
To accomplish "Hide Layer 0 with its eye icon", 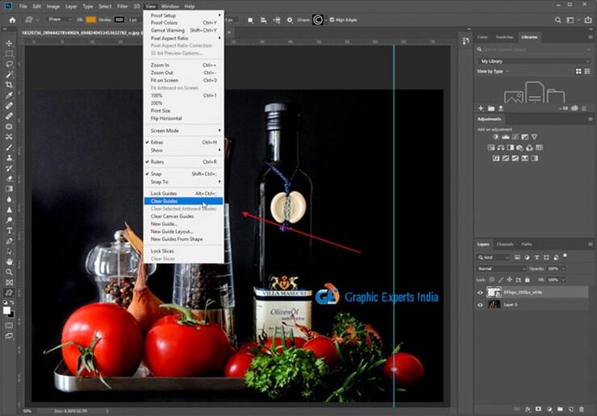I will 481,306.
